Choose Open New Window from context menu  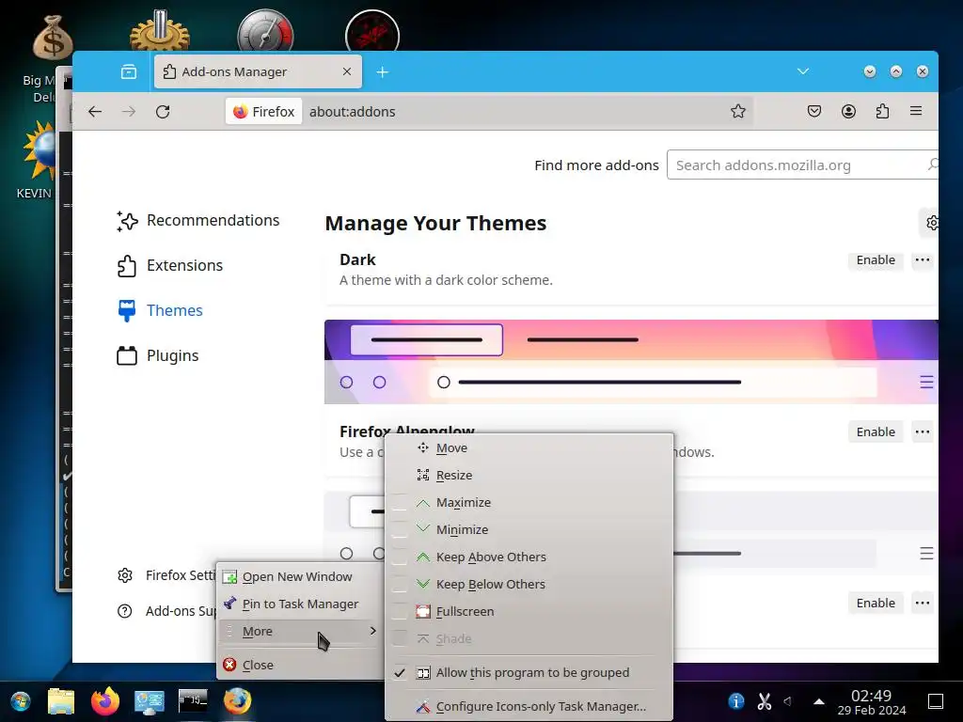click(300, 576)
